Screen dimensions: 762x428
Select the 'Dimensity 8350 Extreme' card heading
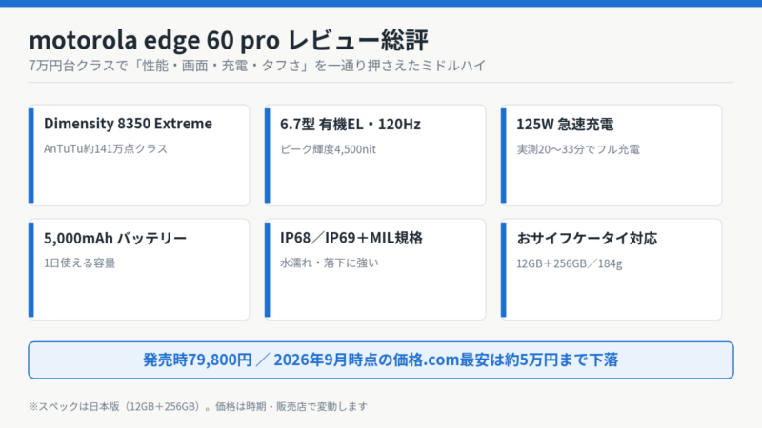(128, 124)
